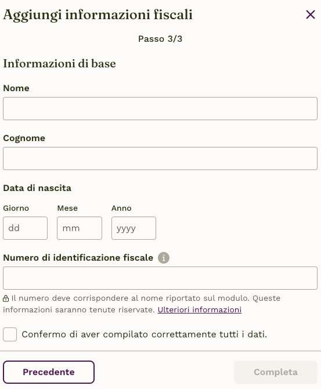The height and width of the screenshot is (389, 321).
Task: Click the confirmation text beside the checkbox
Action: 145,334
